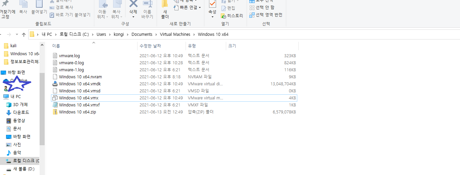Select the vmware-1.log file icon

[55, 70]
